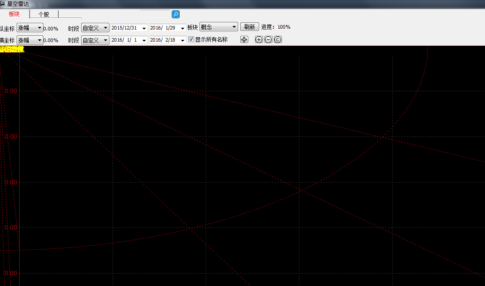Click the crosshair center-view icon

[244, 39]
